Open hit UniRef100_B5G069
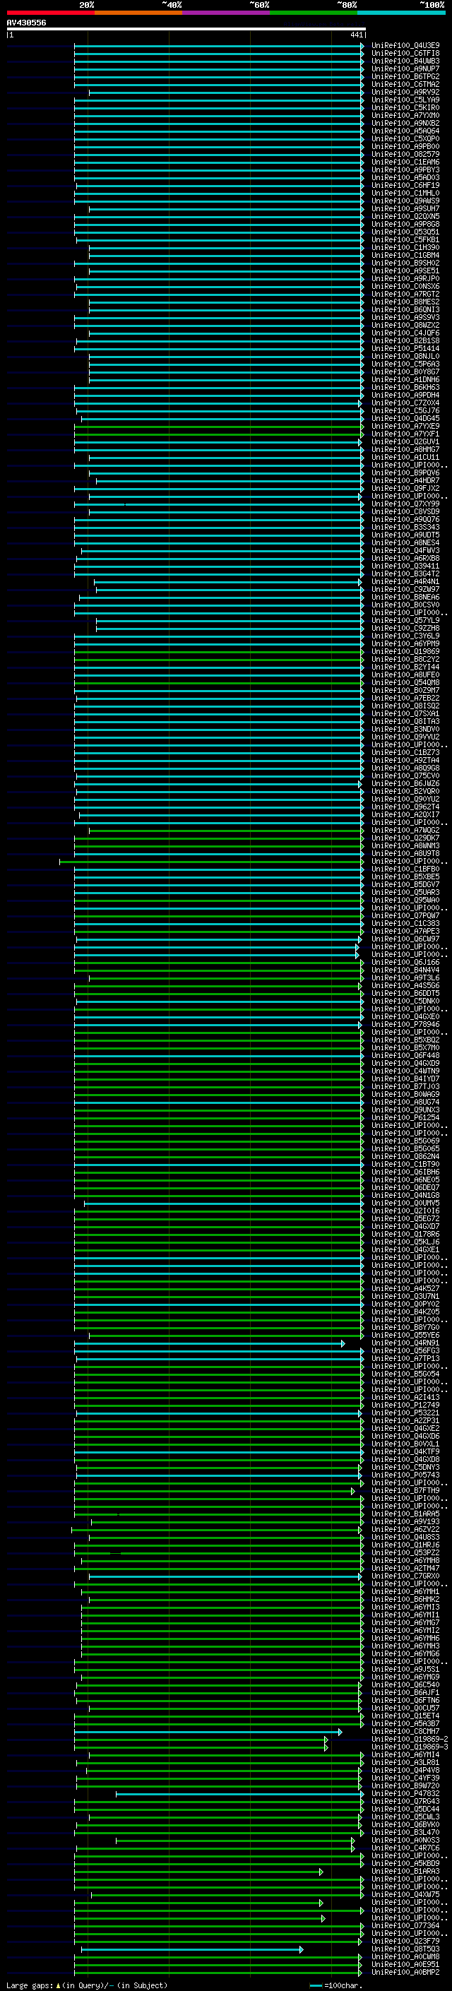 click(x=405, y=1141)
